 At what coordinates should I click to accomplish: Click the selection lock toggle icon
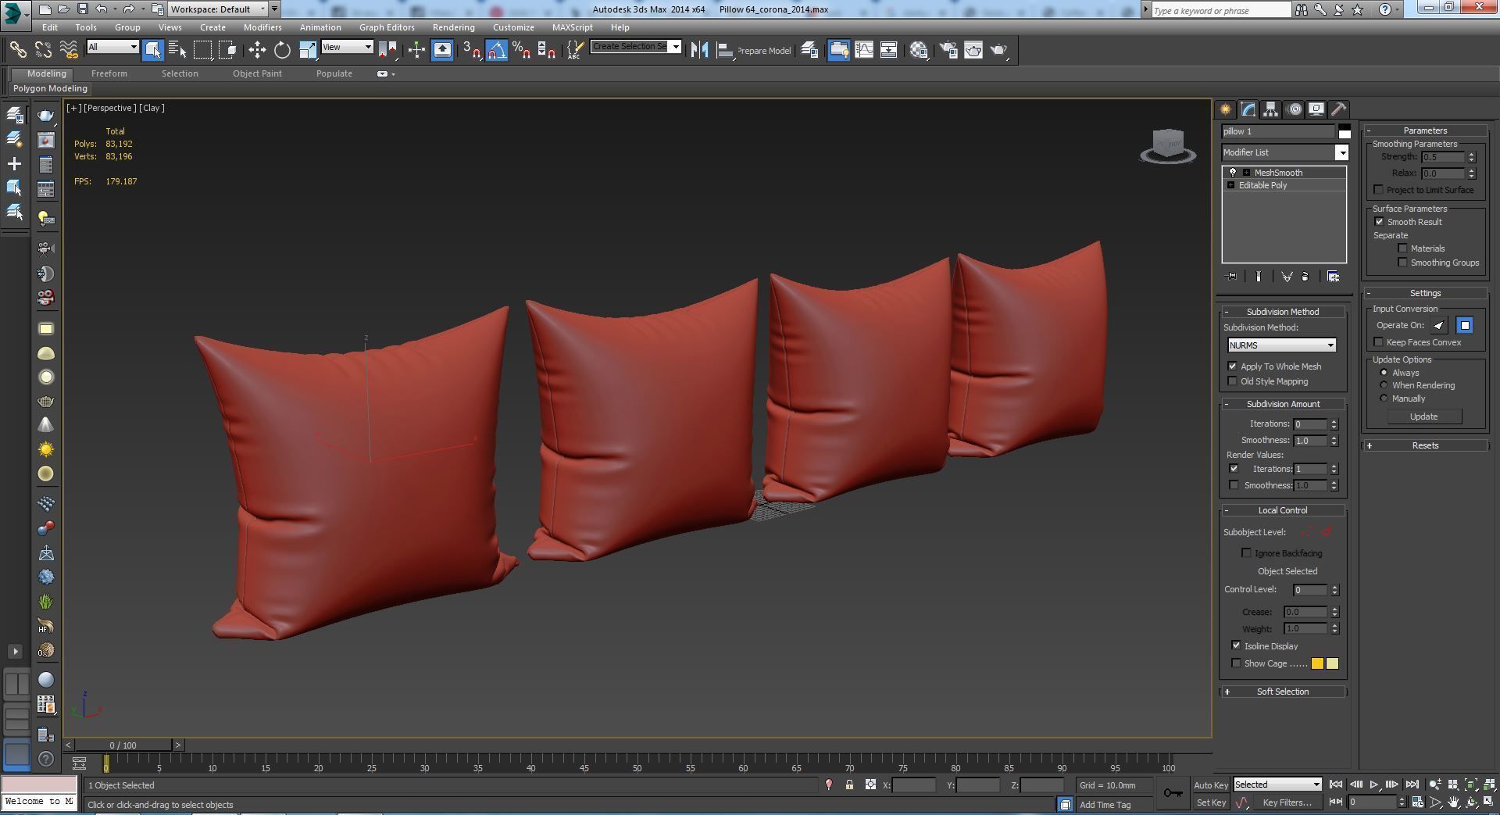pyautogui.click(x=849, y=785)
